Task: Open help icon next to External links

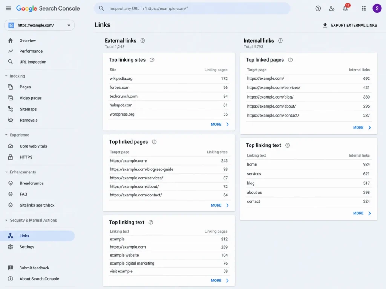Action: point(142,41)
